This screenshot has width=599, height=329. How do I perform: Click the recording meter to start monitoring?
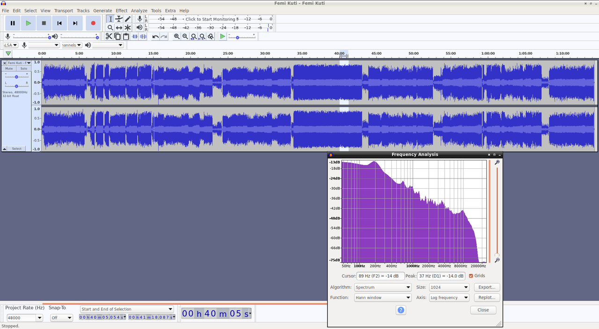pyautogui.click(x=210, y=19)
